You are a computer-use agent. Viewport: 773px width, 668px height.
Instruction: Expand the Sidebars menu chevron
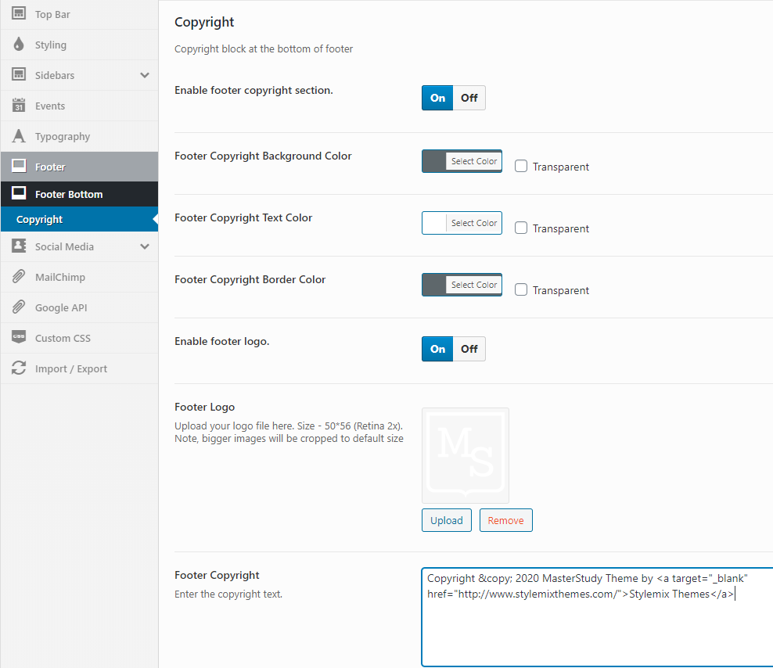[x=144, y=75]
